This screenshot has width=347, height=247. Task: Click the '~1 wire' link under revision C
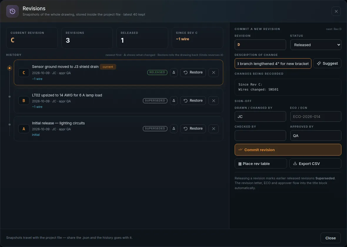pyautogui.click(x=37, y=79)
